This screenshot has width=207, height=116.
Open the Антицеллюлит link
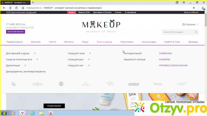[x=133, y=53]
